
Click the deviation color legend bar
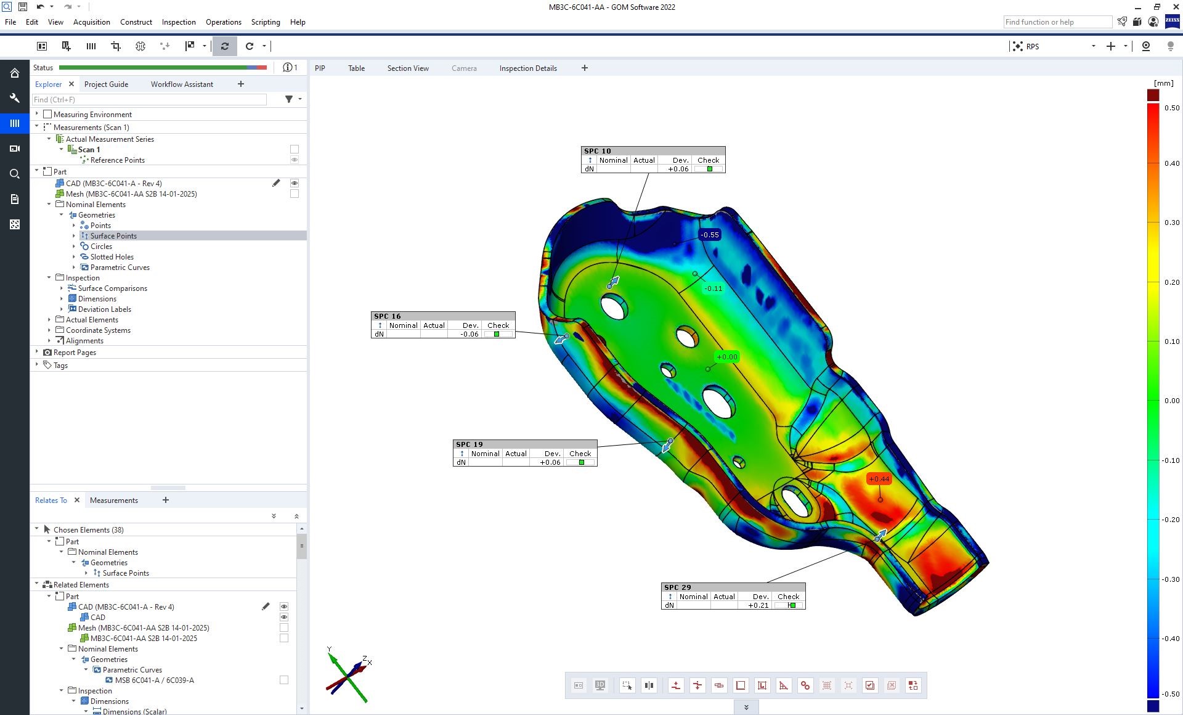1153,401
